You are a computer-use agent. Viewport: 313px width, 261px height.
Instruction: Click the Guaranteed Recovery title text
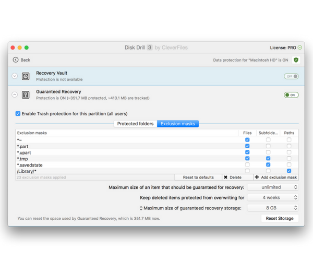pyautogui.click(x=58, y=92)
